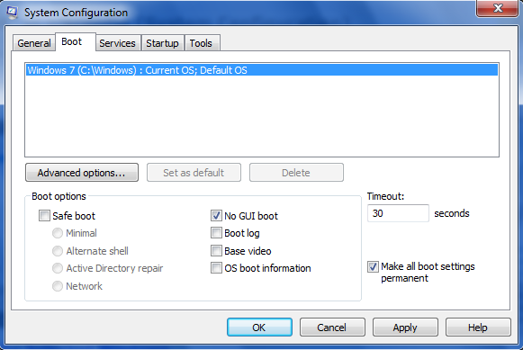Click the System Configuration title bar icon
The width and height of the screenshot is (523, 350).
pos(13,13)
